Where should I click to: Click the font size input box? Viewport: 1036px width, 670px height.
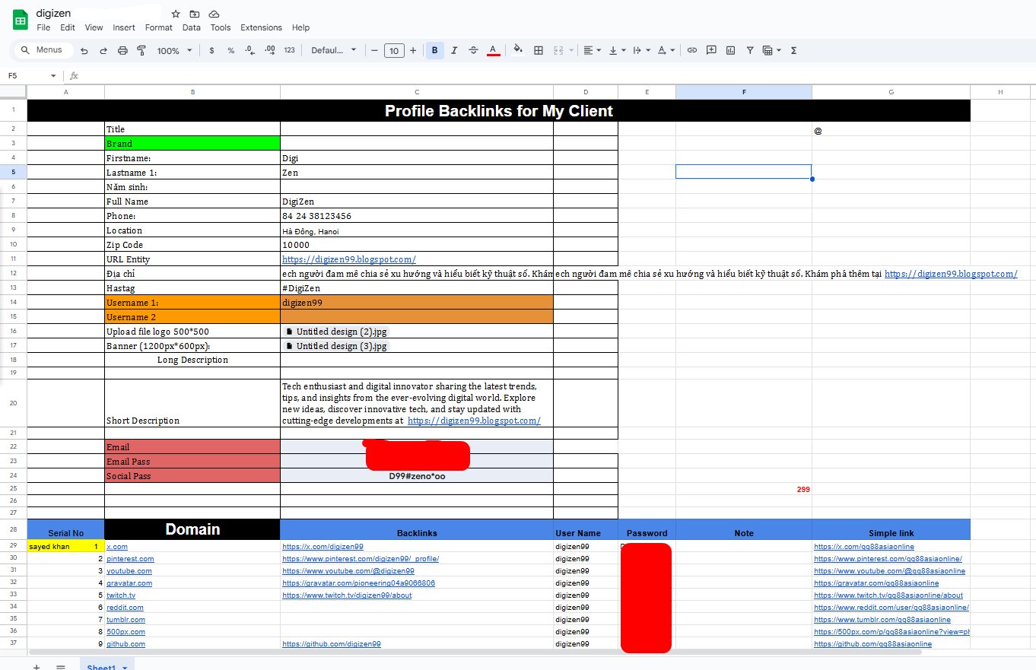(x=393, y=51)
